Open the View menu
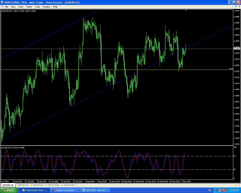The height and width of the screenshot is (193, 241). pyautogui.click(x=13, y=7)
